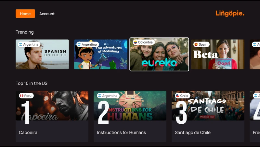260x147 pixels.
Task: Click the Spain flag badge on Beta
Action: pos(201,44)
